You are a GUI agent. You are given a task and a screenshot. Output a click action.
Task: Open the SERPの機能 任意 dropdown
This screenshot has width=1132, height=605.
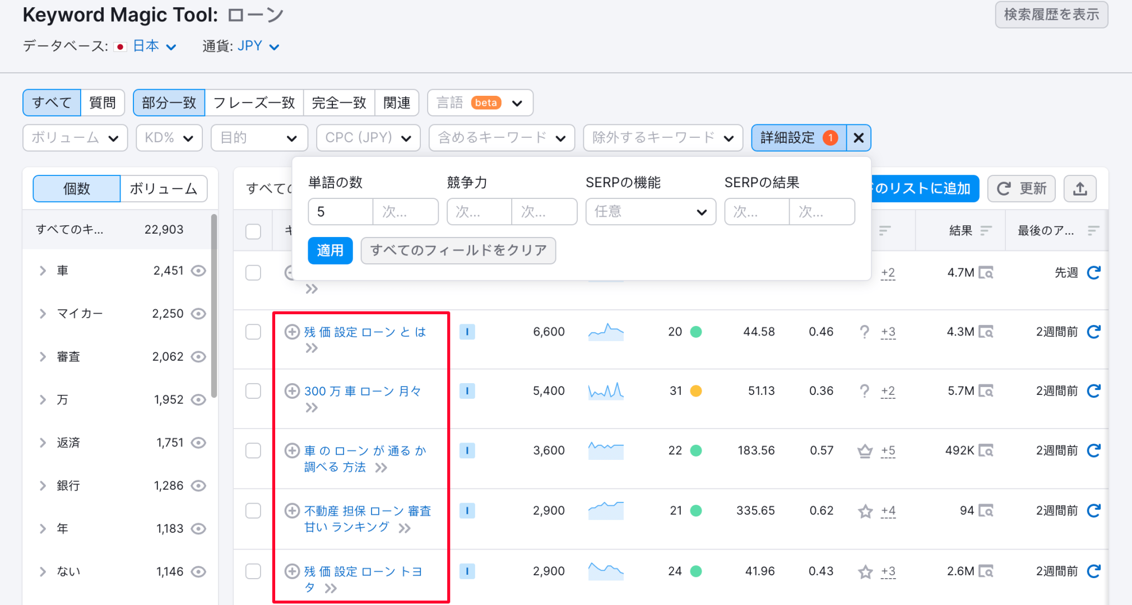click(x=650, y=212)
